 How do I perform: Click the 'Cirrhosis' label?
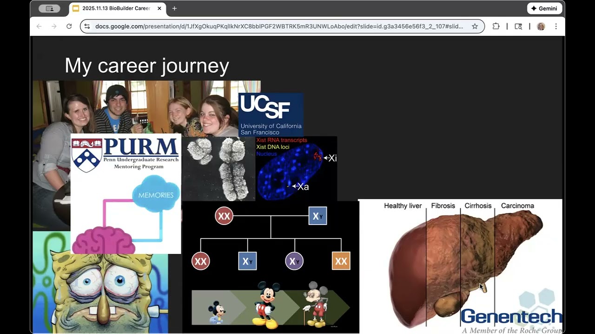(x=478, y=206)
